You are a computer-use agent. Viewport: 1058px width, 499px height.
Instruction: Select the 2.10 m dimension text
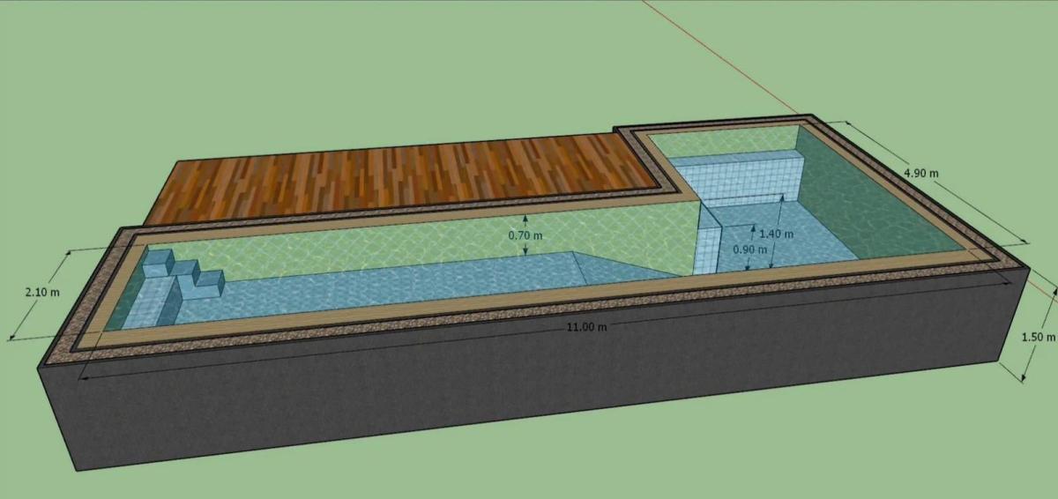42,292
